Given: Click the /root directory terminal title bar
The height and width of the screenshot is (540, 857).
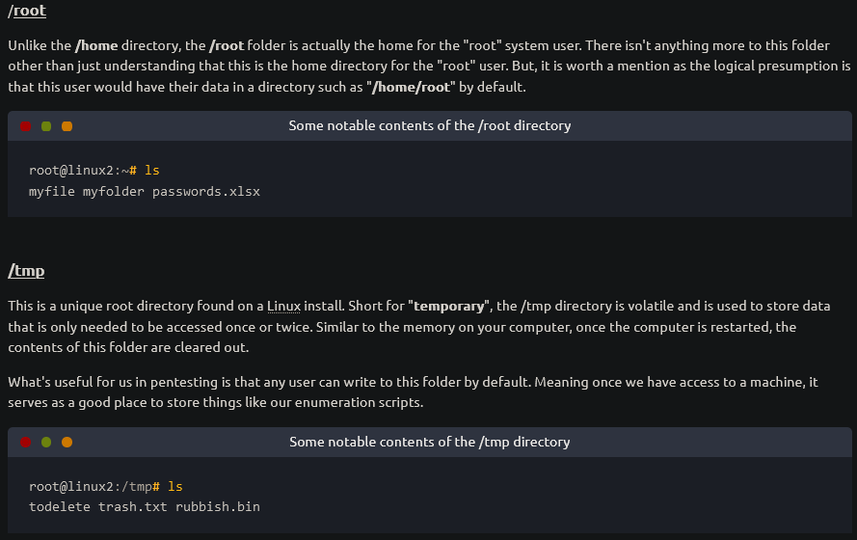Looking at the screenshot, I should point(430,125).
